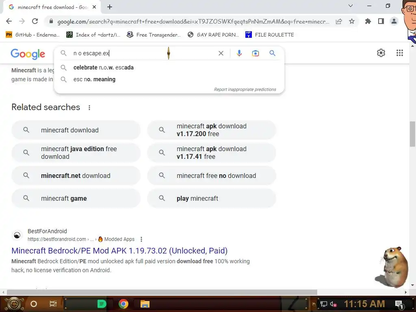416x312 pixels.
Task: Open the Google apps grid
Action: tap(400, 53)
